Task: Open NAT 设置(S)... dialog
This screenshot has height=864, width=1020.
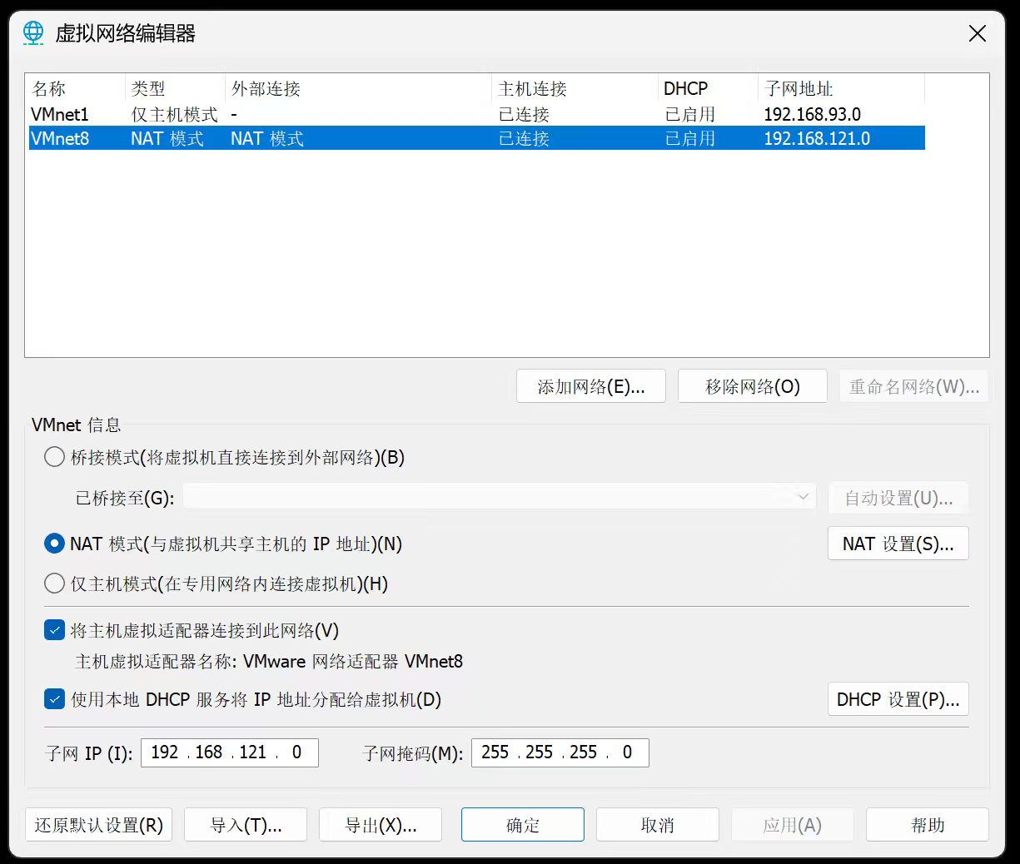Action: [898, 544]
